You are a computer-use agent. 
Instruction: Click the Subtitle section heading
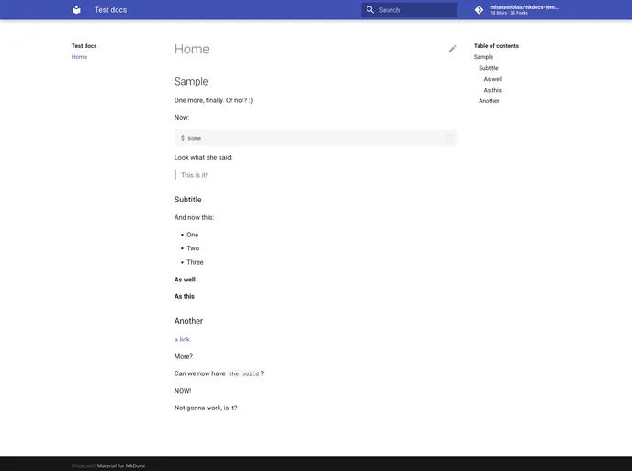(x=187, y=200)
